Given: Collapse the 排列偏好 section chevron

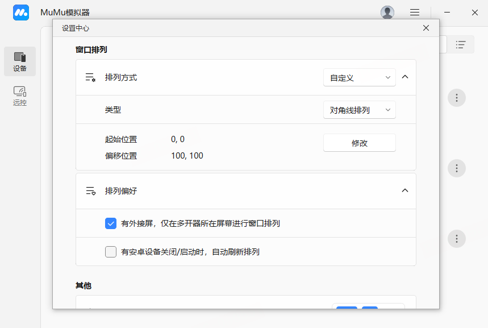Looking at the screenshot, I should (x=405, y=190).
